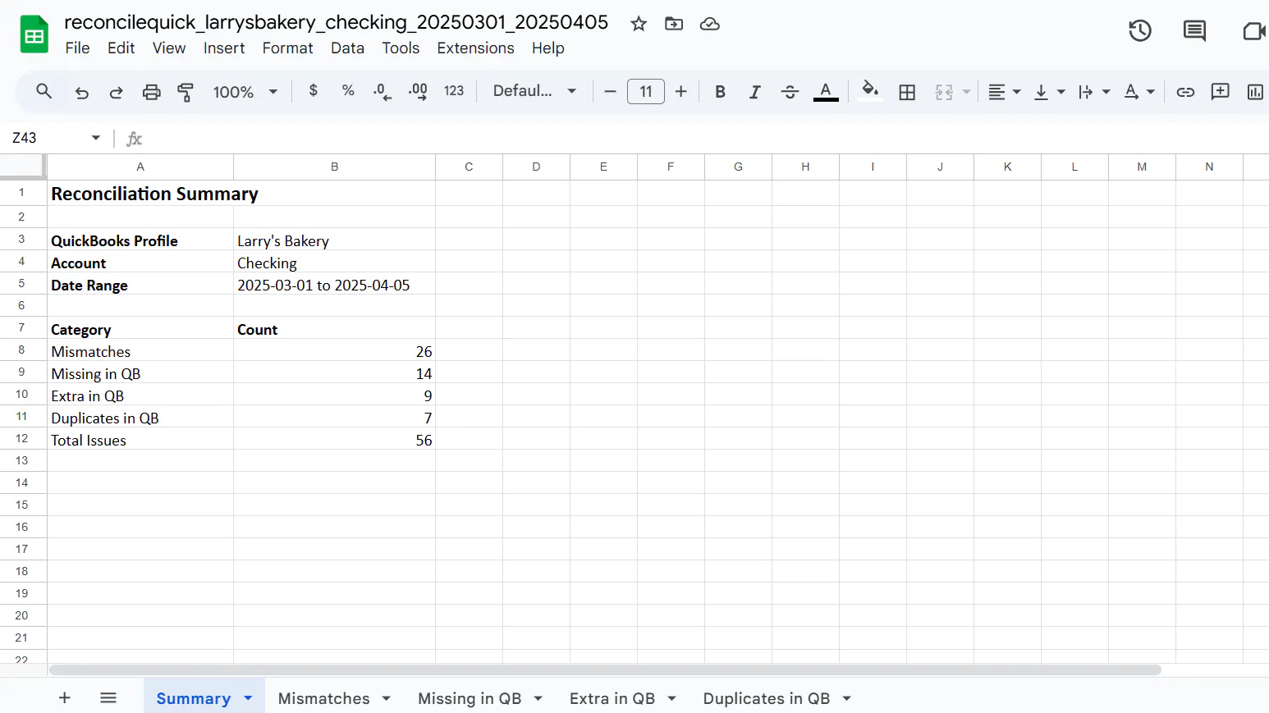1269x713 pixels.
Task: Open the Mismatches tab options arrow
Action: (386, 698)
